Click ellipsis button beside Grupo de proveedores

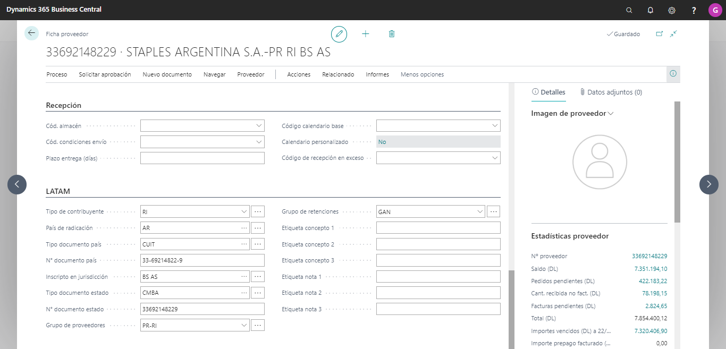click(x=258, y=325)
